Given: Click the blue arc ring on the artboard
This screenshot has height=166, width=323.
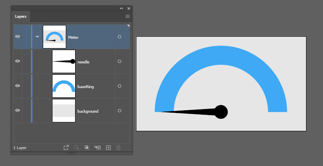Looking at the screenshot, I should tap(221, 55).
